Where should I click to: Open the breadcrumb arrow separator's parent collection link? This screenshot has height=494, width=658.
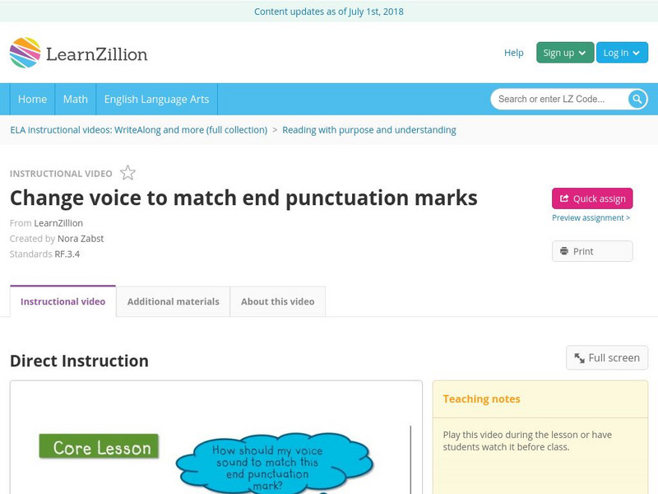140,129
